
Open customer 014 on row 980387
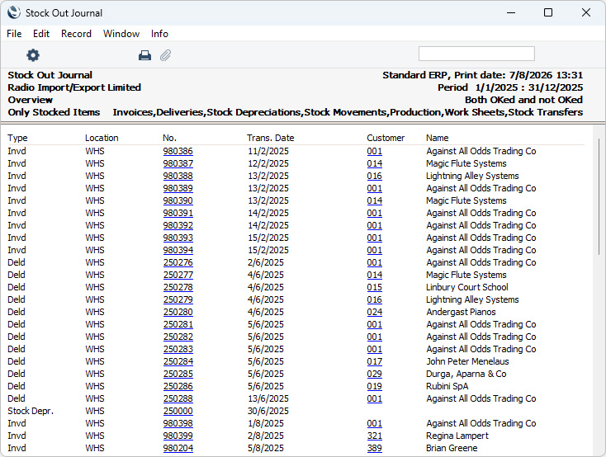pos(375,163)
